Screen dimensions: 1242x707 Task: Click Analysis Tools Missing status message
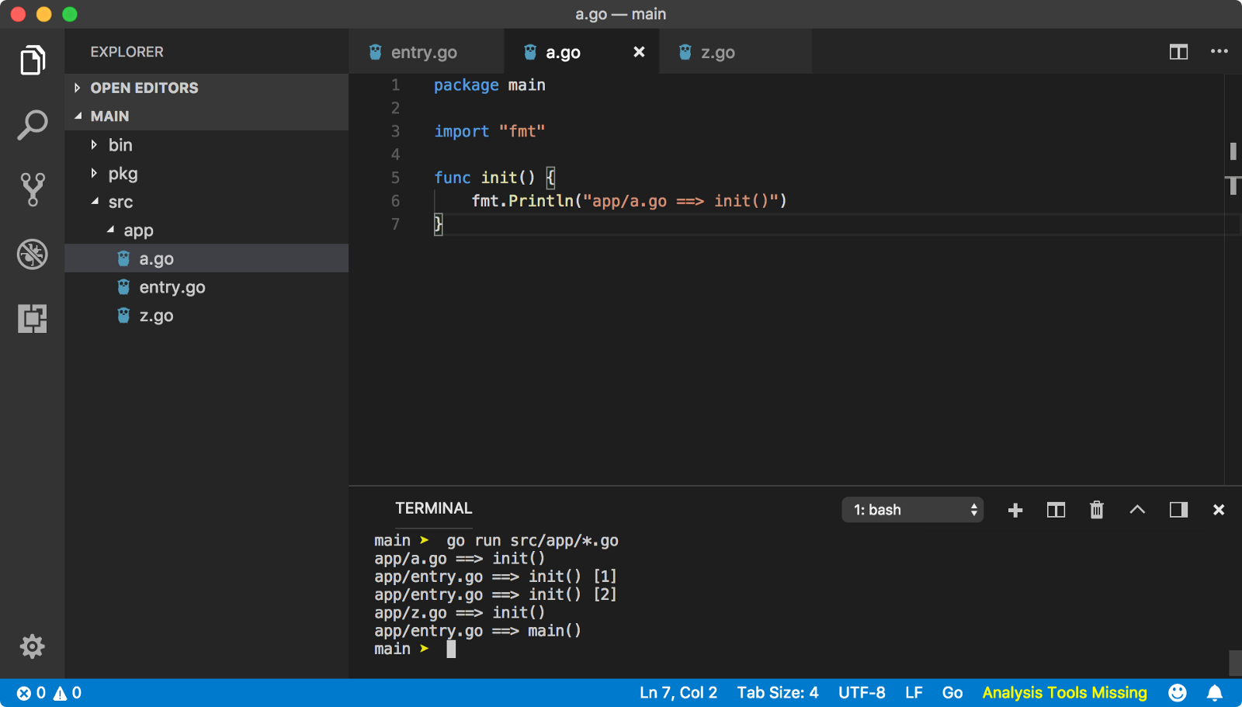(1064, 693)
